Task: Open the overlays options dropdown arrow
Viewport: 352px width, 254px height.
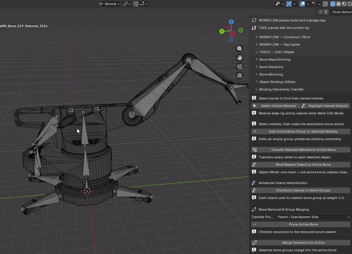Action: (308, 4)
